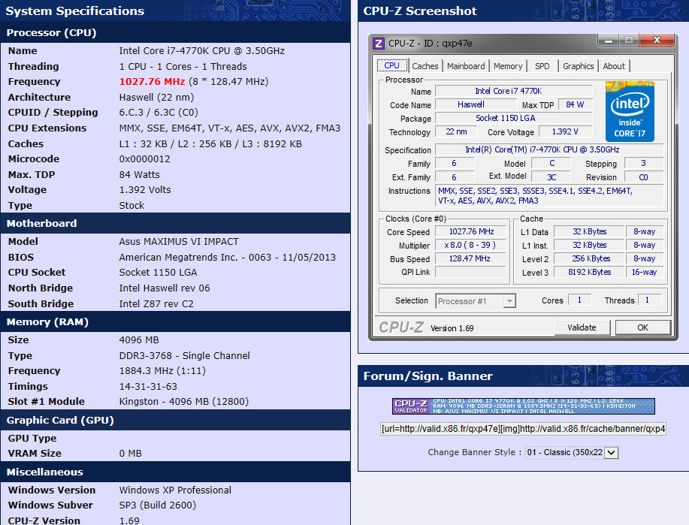
Task: Click the CPU Extensions MMX, SSE list text
Action: 230,128
